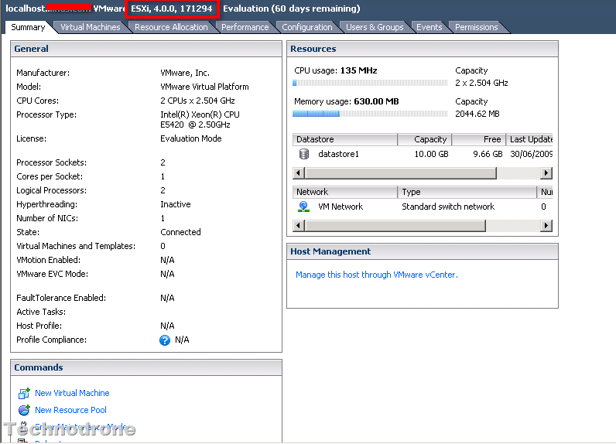
Task: Open the Resource Allocation tab
Action: tap(171, 27)
